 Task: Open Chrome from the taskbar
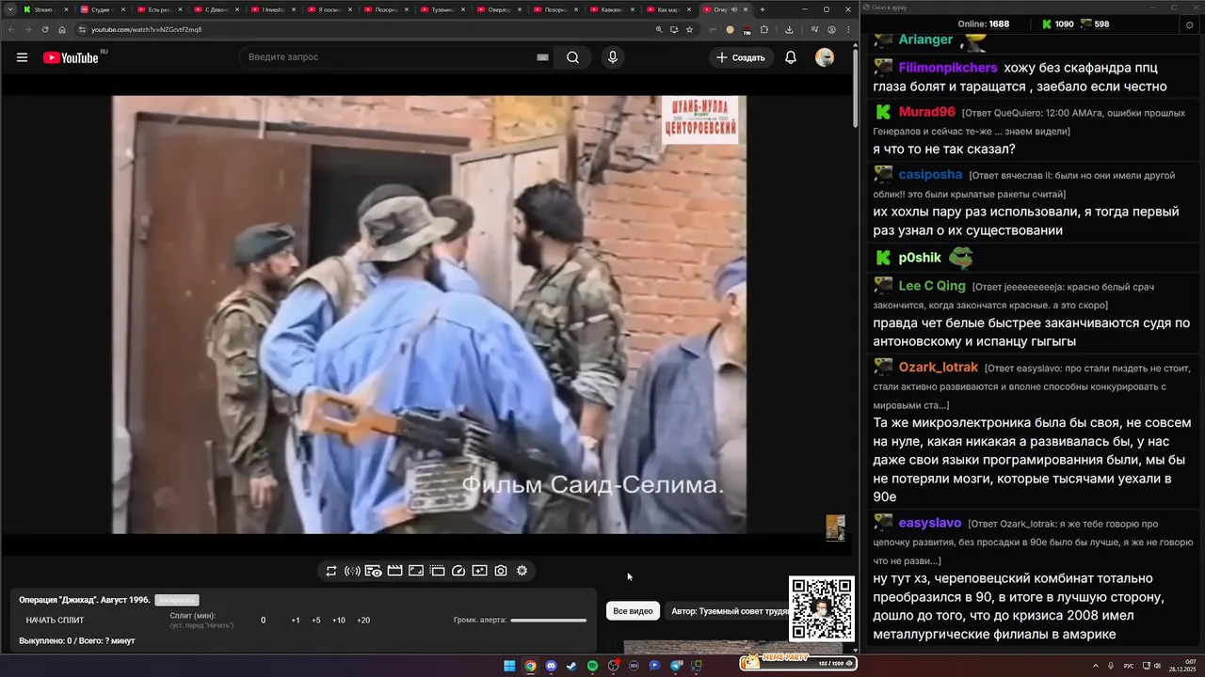pyautogui.click(x=530, y=666)
